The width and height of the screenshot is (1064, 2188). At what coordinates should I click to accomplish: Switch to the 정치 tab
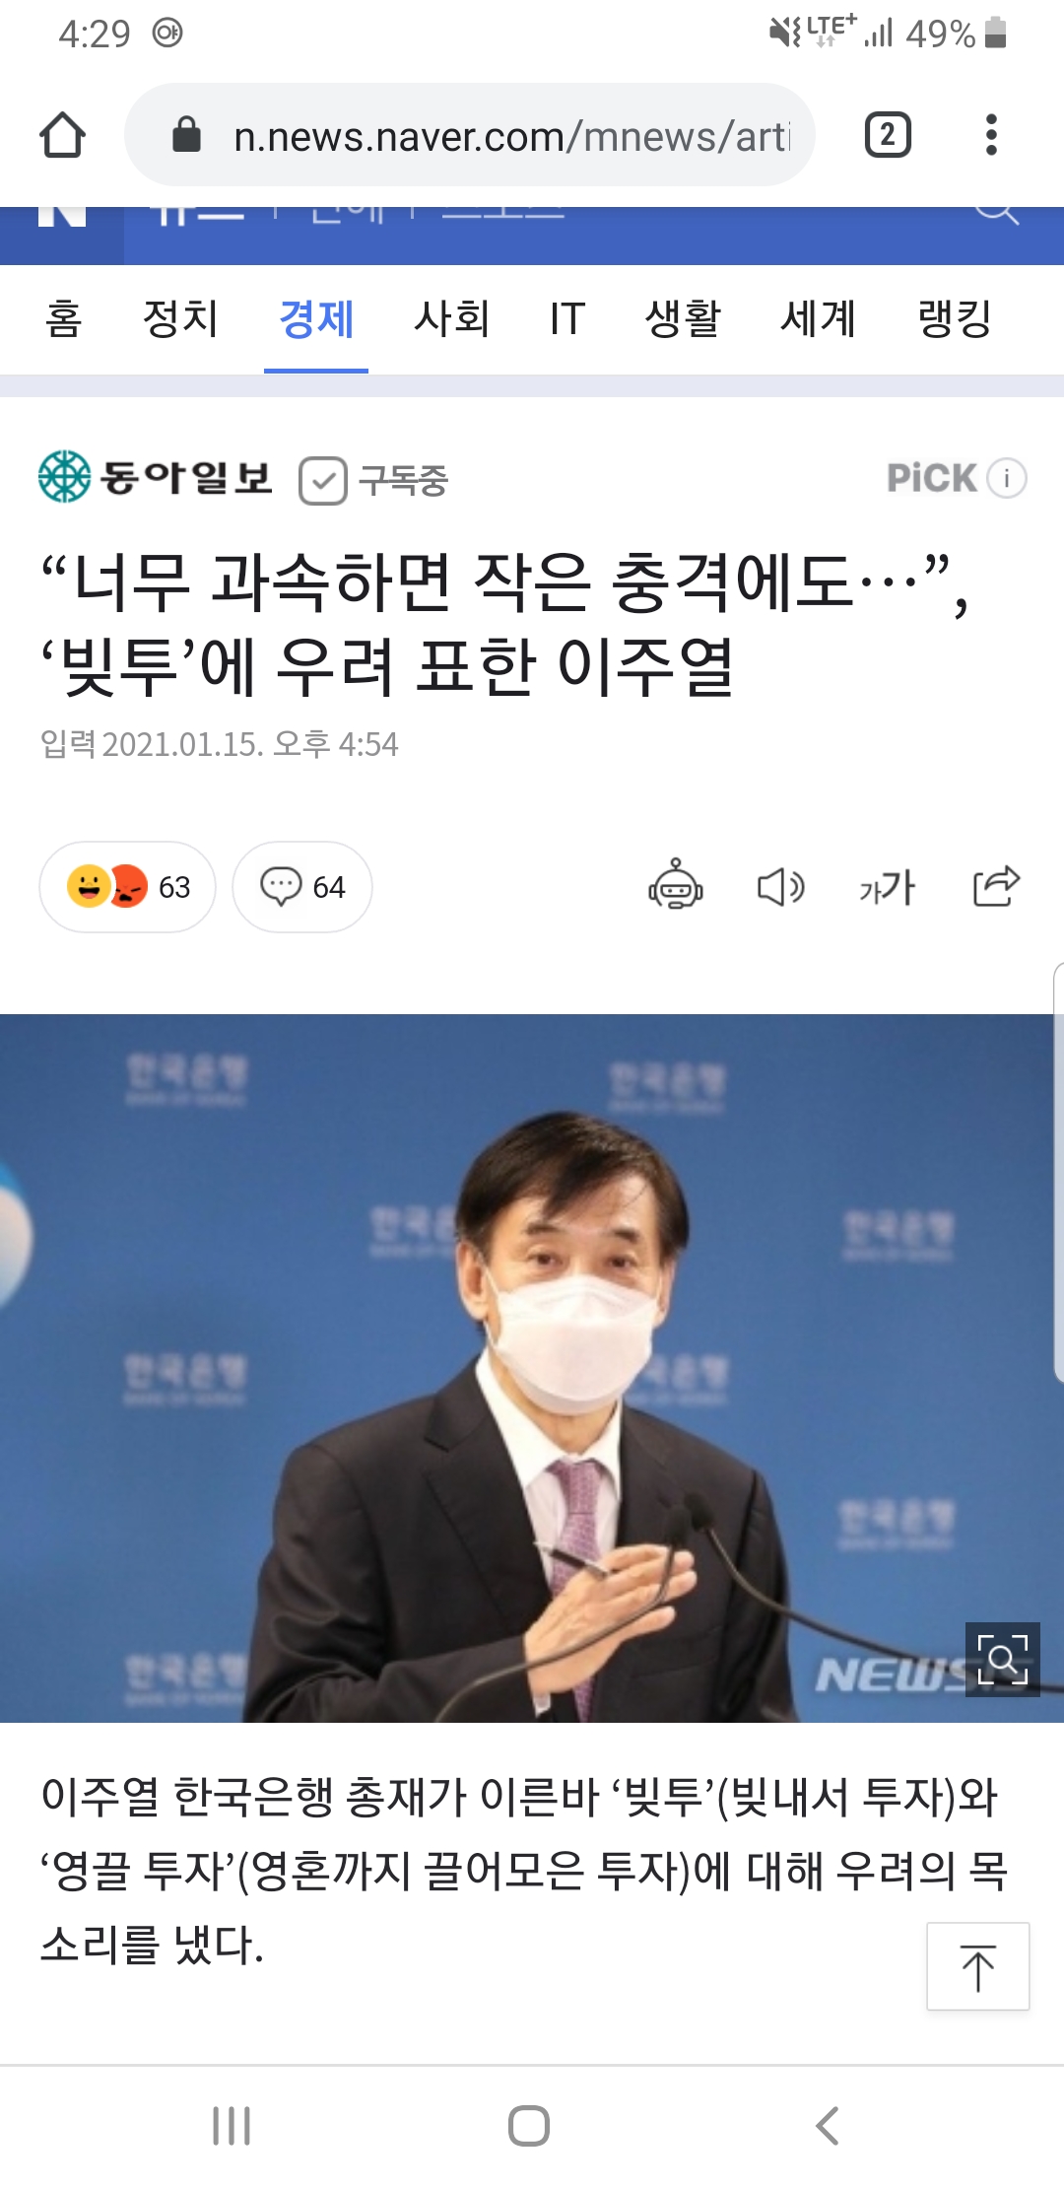(x=180, y=319)
